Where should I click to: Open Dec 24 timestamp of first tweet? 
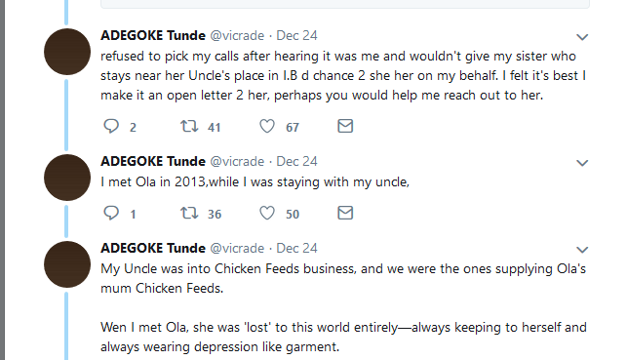point(296,35)
